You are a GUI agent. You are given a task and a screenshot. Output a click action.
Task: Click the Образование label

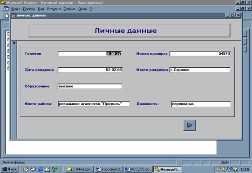(37, 86)
